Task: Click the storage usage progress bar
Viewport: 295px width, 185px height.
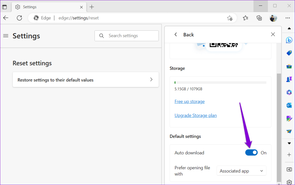Action: 220,82
